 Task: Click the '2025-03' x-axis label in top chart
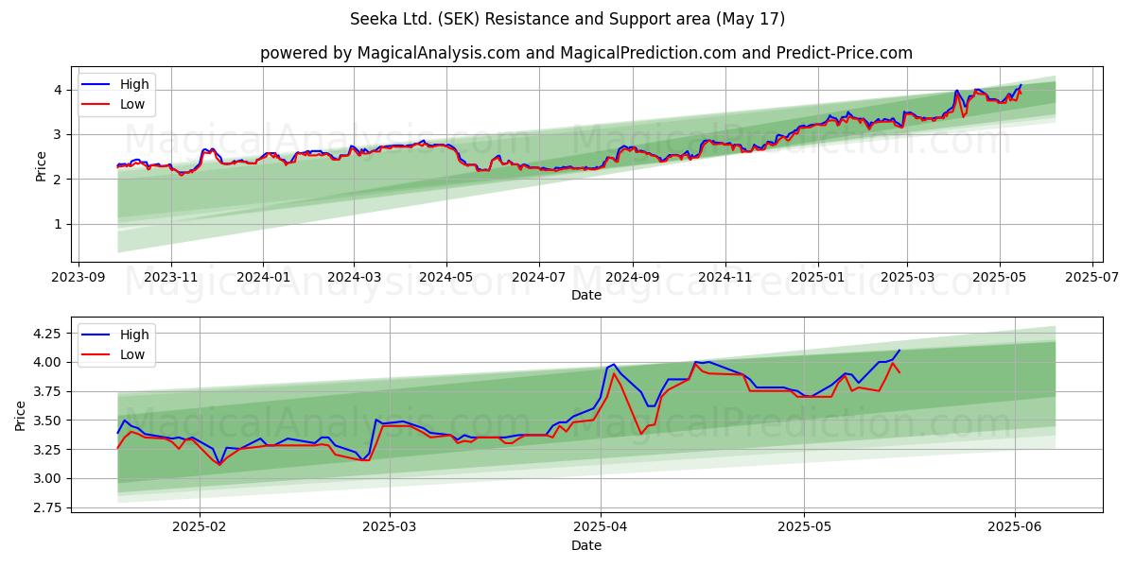coord(906,278)
